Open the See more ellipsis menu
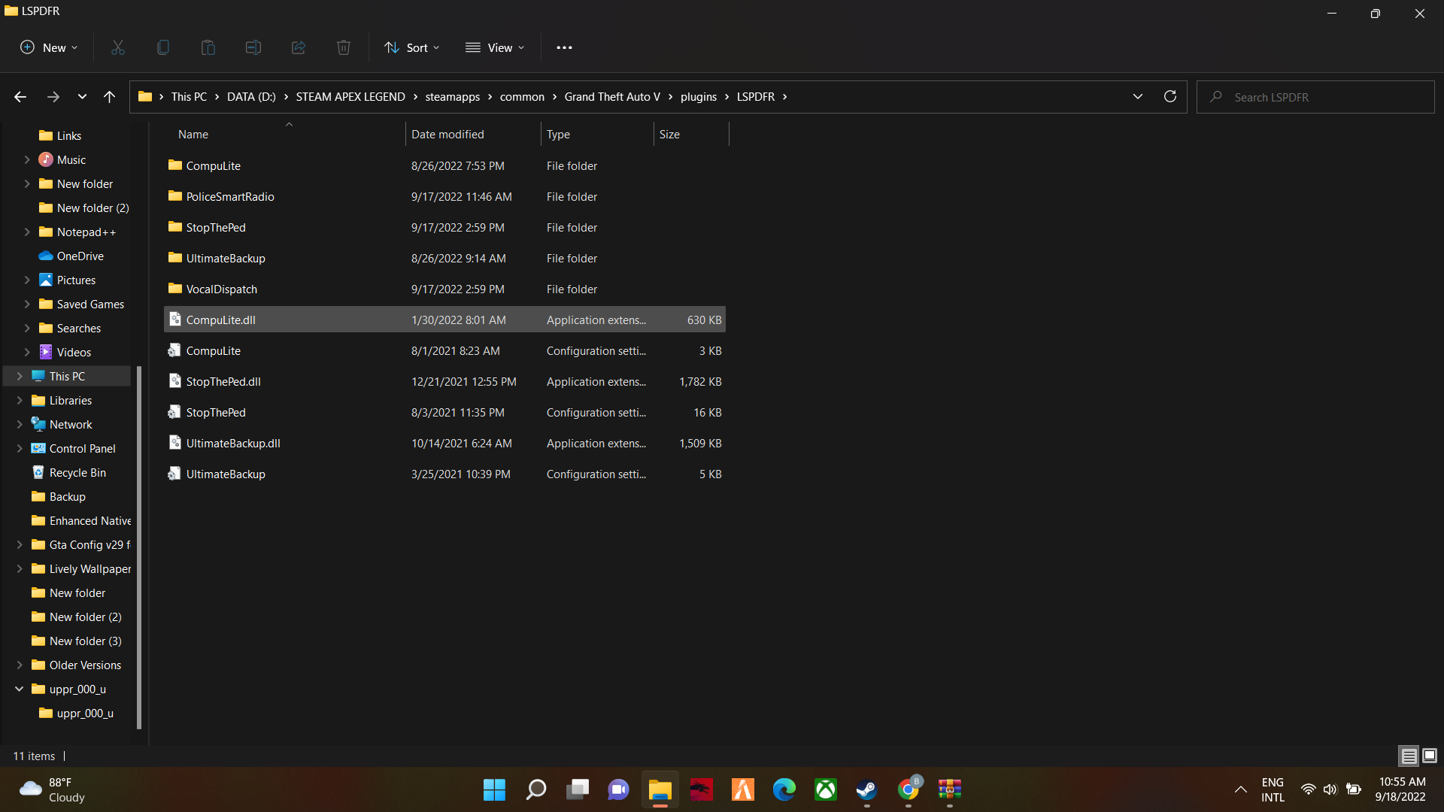Screen dimensions: 1444x812 pyautogui.click(x=564, y=47)
